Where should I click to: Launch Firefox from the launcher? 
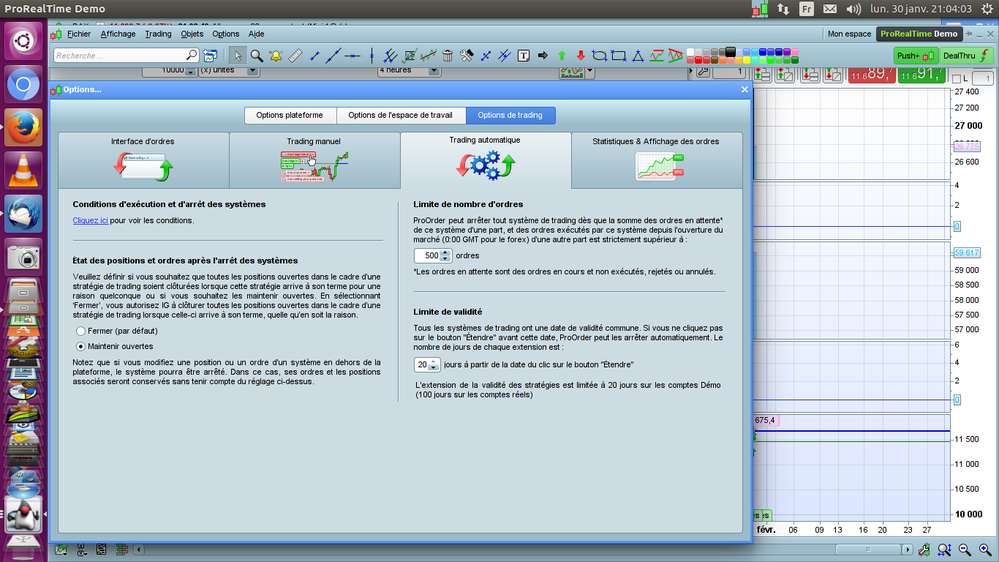[x=23, y=127]
